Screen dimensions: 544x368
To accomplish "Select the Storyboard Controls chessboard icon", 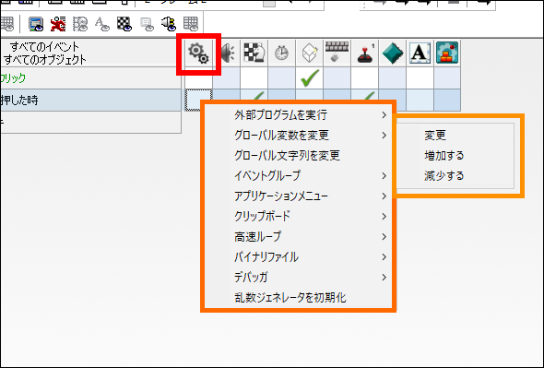I will pyautogui.click(x=254, y=53).
